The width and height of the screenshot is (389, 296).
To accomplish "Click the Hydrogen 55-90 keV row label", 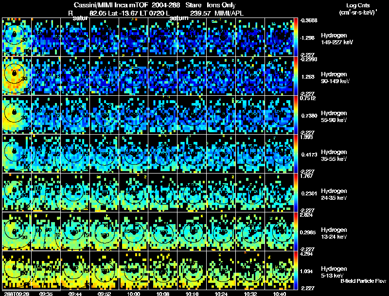I will click(334, 117).
